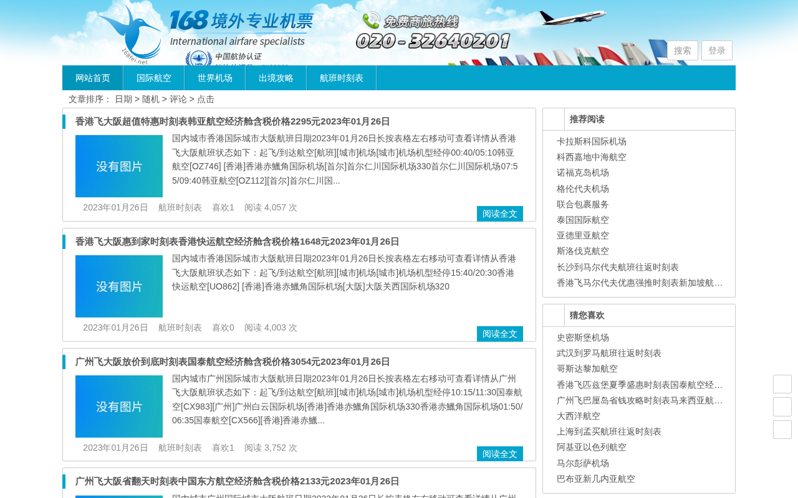
Task: Open the 广州飞大阪放价到底 国泰航空 article title
Action: [x=233, y=362]
